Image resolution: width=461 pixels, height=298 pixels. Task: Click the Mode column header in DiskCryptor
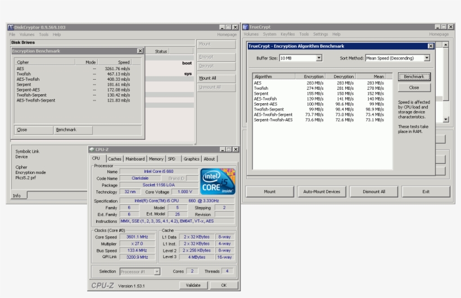click(x=86, y=62)
